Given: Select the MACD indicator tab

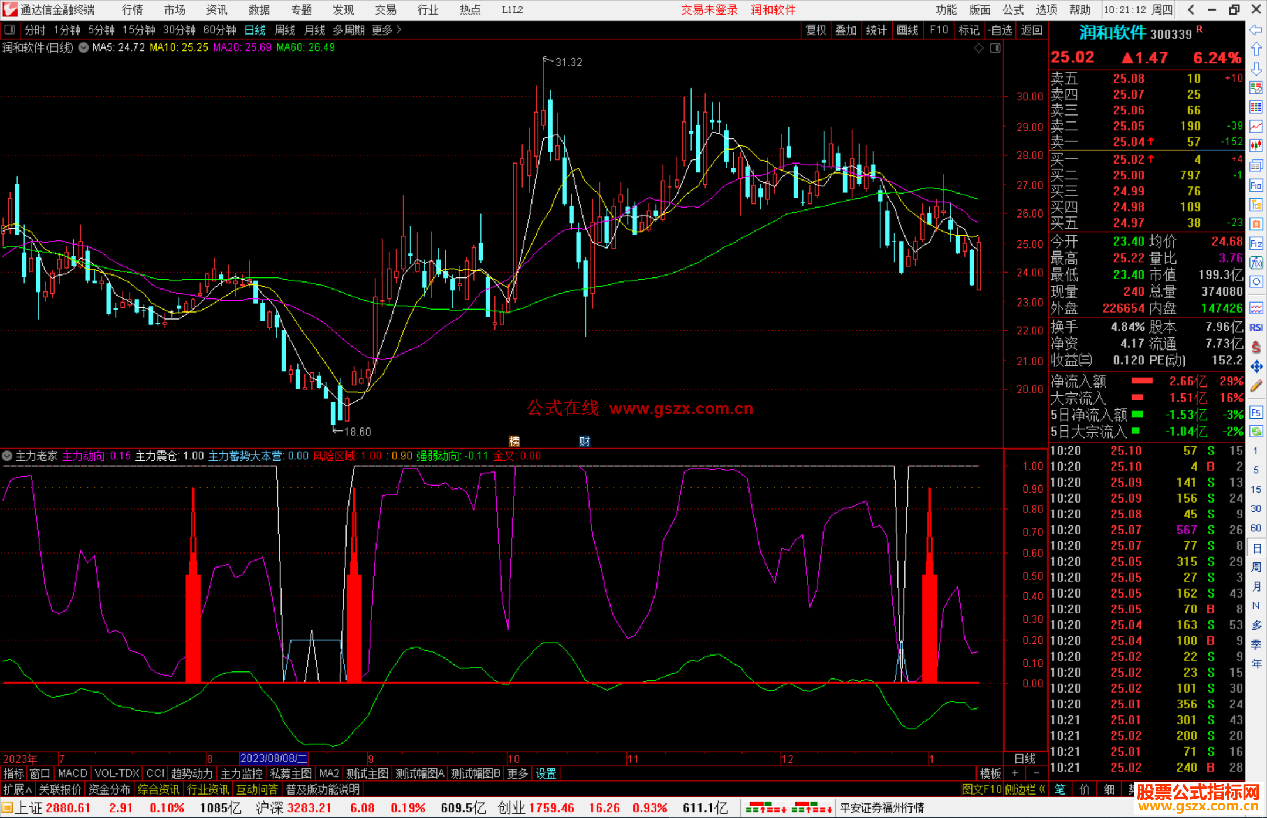Looking at the screenshot, I should click(73, 773).
